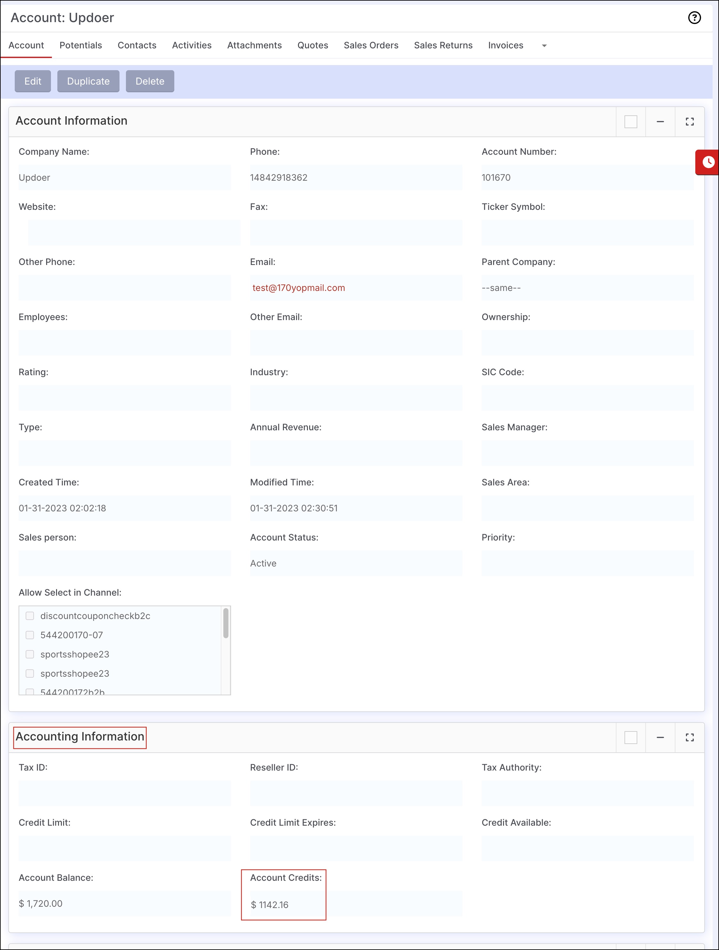719x950 pixels.
Task: Check the 544200170-07 channel checkbox
Action: (x=30, y=635)
